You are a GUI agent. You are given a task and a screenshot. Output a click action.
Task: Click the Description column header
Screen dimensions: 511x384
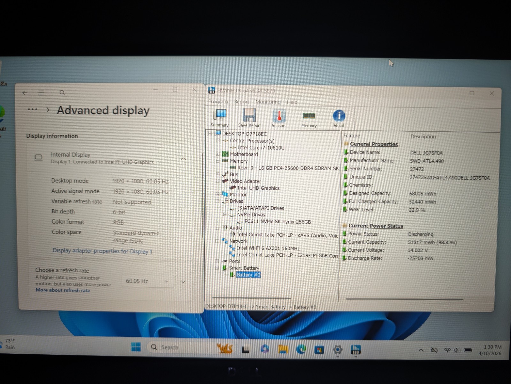(423, 137)
